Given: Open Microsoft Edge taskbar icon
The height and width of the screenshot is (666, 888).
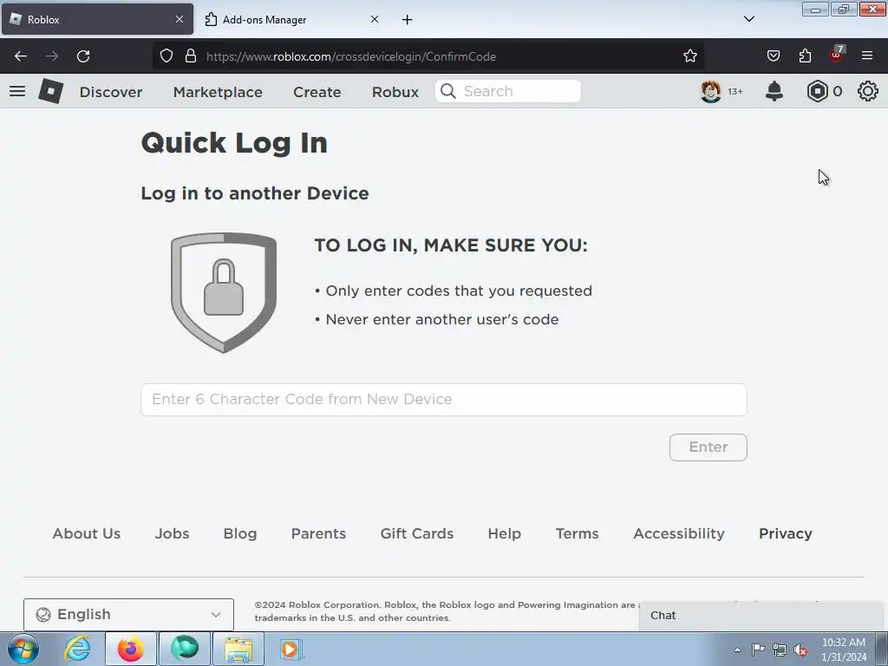Looking at the screenshot, I should click(185, 649).
